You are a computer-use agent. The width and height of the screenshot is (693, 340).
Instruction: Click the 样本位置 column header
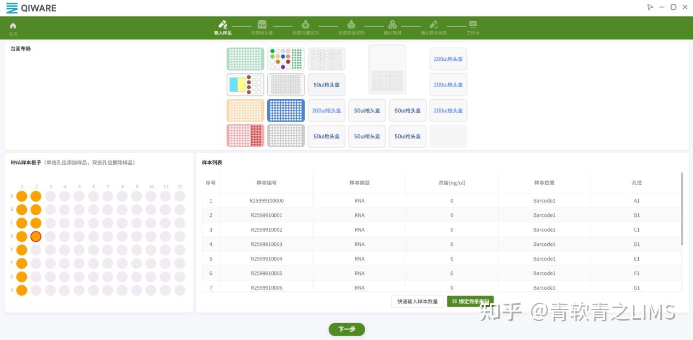pos(544,183)
